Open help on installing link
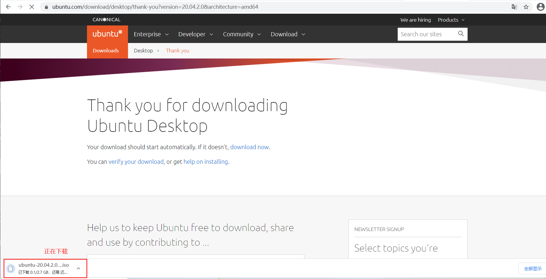Screen dimensions: 546x279 tap(206, 162)
